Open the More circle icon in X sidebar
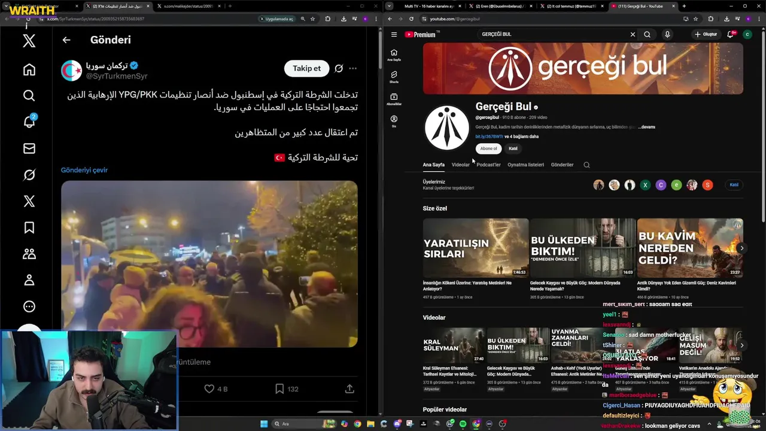Image resolution: width=766 pixels, height=431 pixels. 29,306
